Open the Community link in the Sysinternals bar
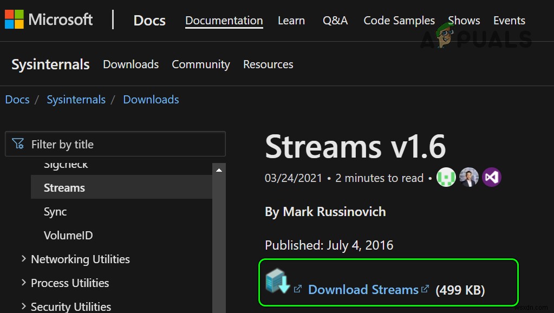 coord(201,64)
